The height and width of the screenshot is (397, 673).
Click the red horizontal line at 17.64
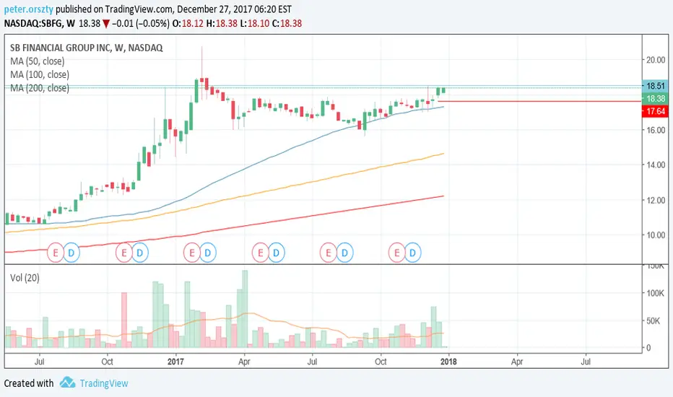(x=539, y=101)
